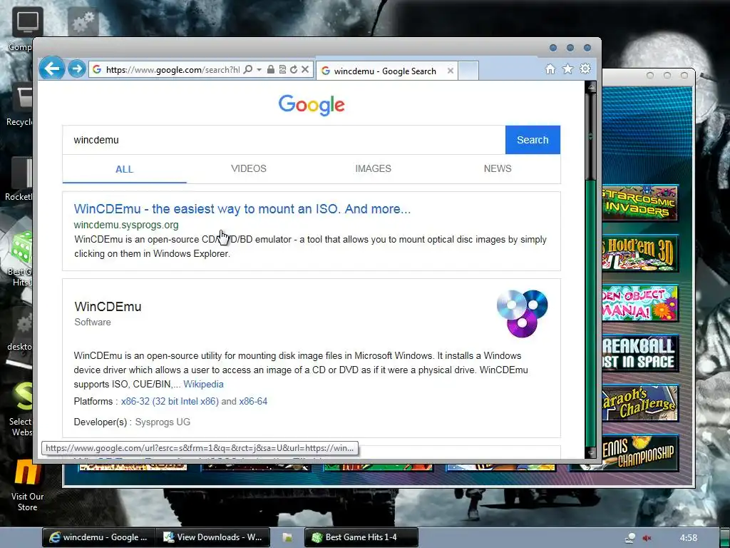730x548 pixels.
Task: Go forward with the browser forward arrow
Action: (77, 69)
